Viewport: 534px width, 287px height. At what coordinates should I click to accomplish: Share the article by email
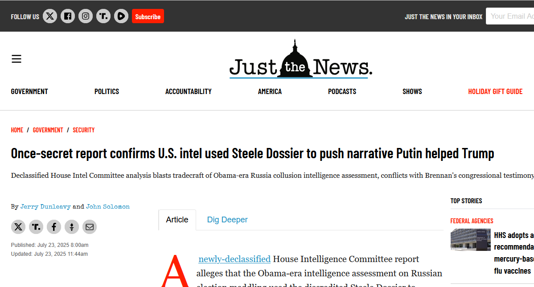pos(90,227)
